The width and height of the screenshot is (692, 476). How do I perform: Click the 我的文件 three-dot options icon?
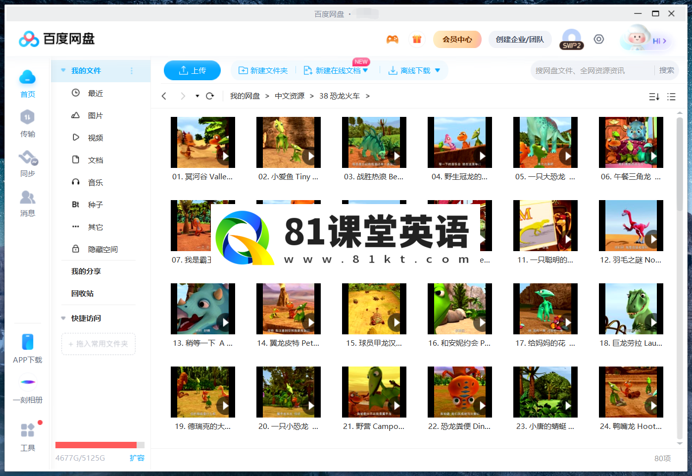pyautogui.click(x=132, y=71)
